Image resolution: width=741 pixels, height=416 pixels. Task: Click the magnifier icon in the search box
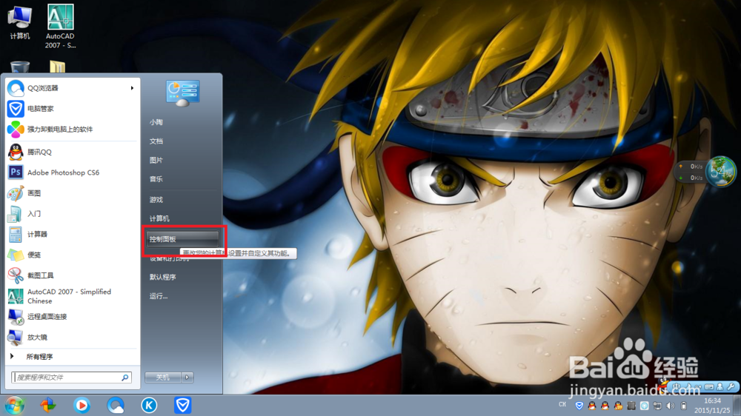click(125, 378)
